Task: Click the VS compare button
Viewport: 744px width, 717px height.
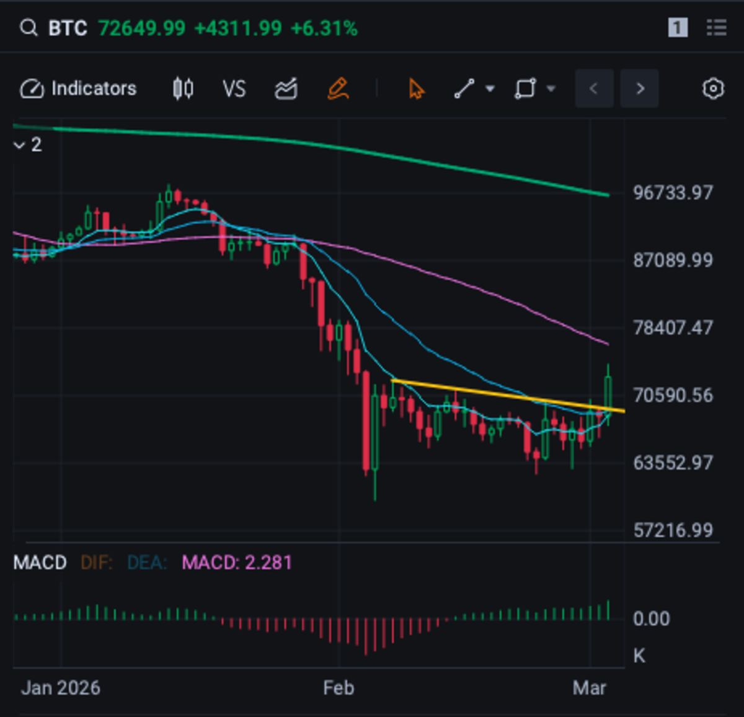Action: [x=234, y=89]
